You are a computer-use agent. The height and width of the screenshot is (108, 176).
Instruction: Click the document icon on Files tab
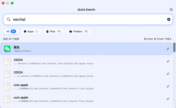coord(47,31)
